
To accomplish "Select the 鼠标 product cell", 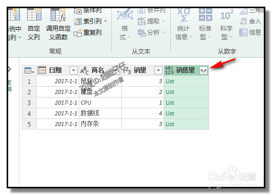I will (x=100, y=81).
